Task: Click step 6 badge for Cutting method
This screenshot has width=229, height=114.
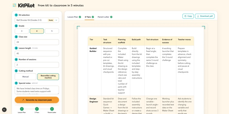Action: point(16,71)
